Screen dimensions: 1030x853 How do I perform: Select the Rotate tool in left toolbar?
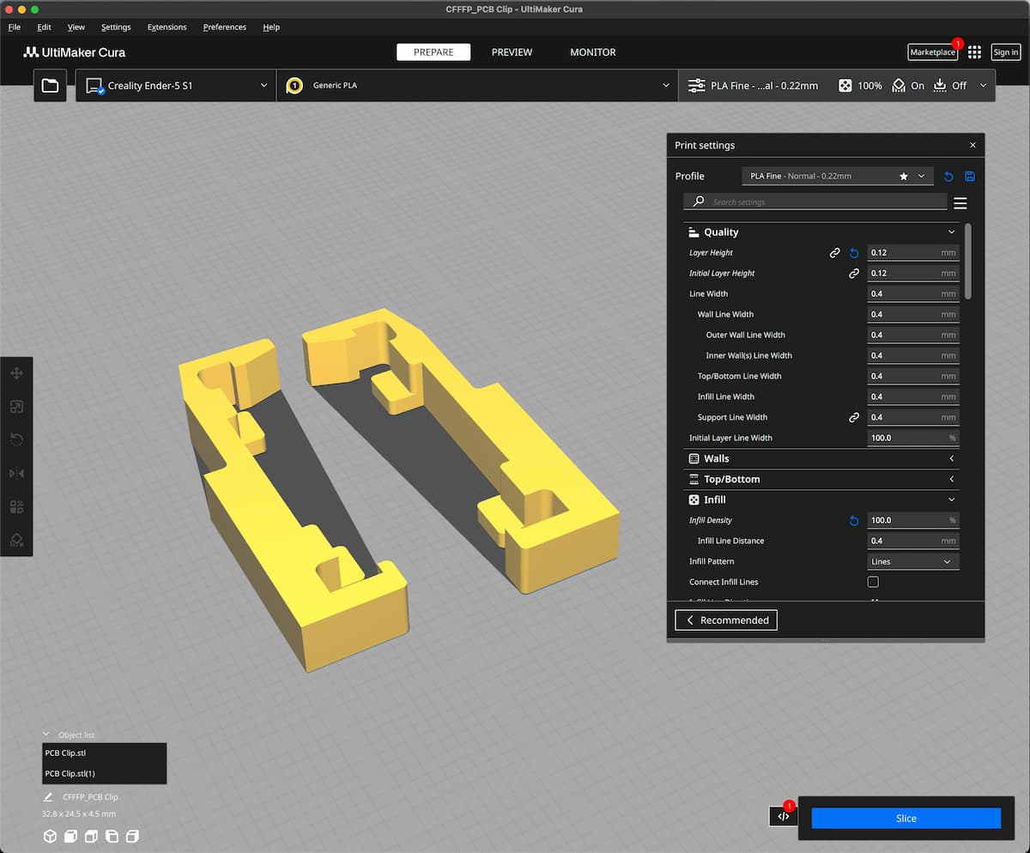16,439
